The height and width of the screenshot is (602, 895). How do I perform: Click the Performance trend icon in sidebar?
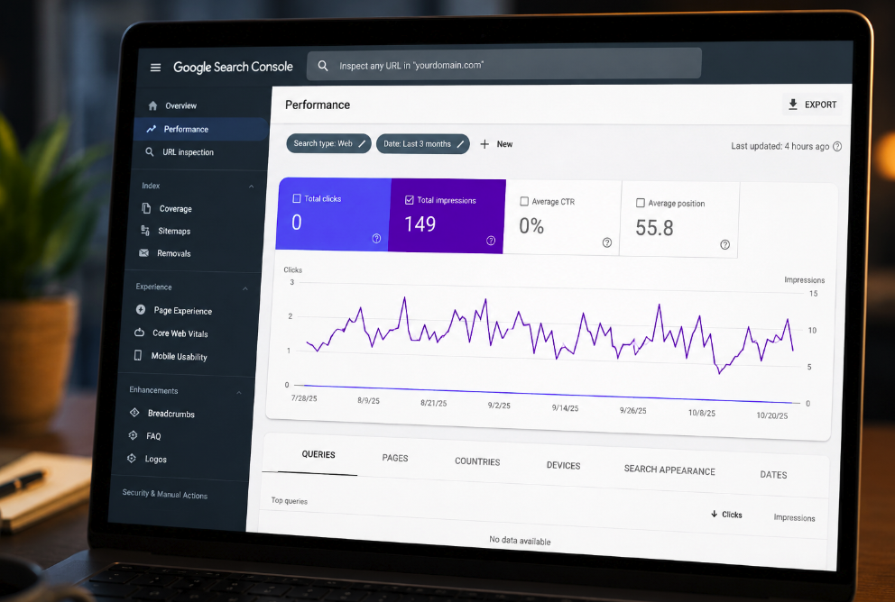tap(152, 129)
